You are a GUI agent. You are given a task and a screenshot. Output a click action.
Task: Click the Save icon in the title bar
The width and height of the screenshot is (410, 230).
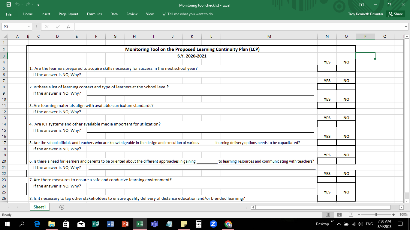click(8, 5)
